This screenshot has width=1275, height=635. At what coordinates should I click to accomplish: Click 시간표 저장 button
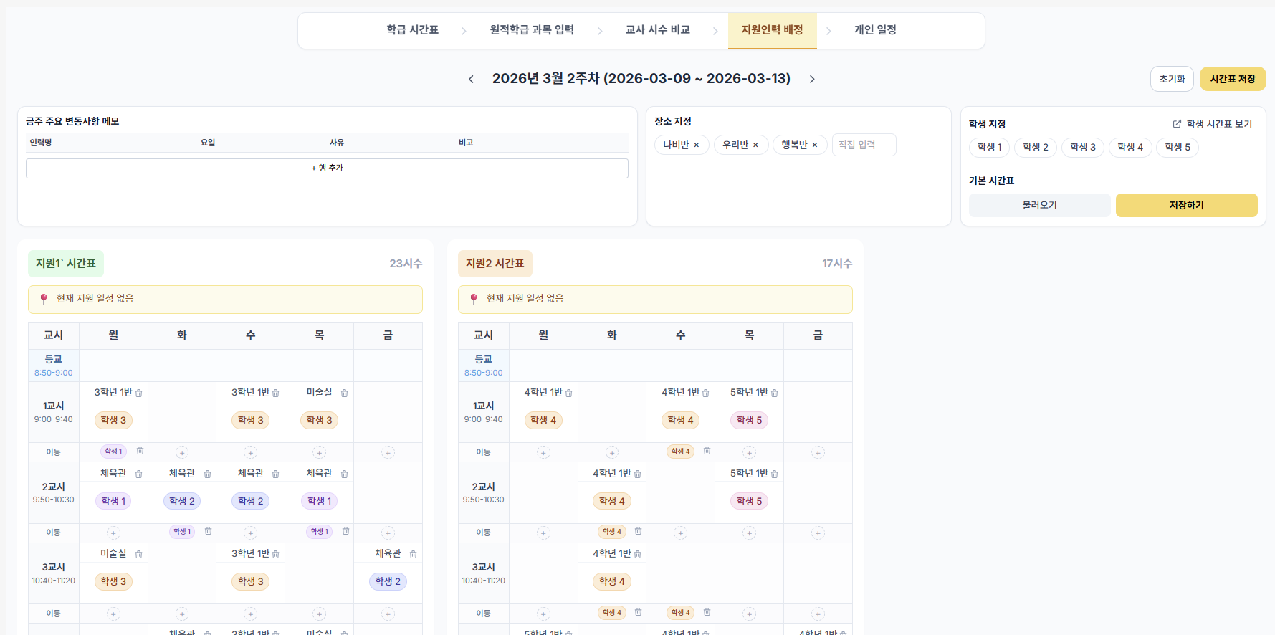coord(1232,79)
